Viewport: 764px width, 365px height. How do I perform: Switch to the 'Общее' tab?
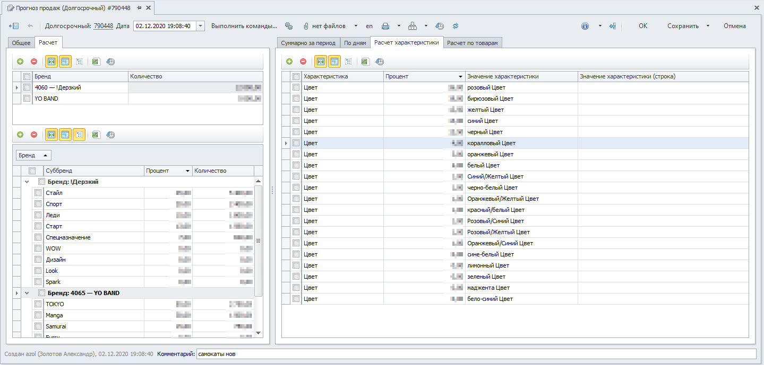[21, 43]
